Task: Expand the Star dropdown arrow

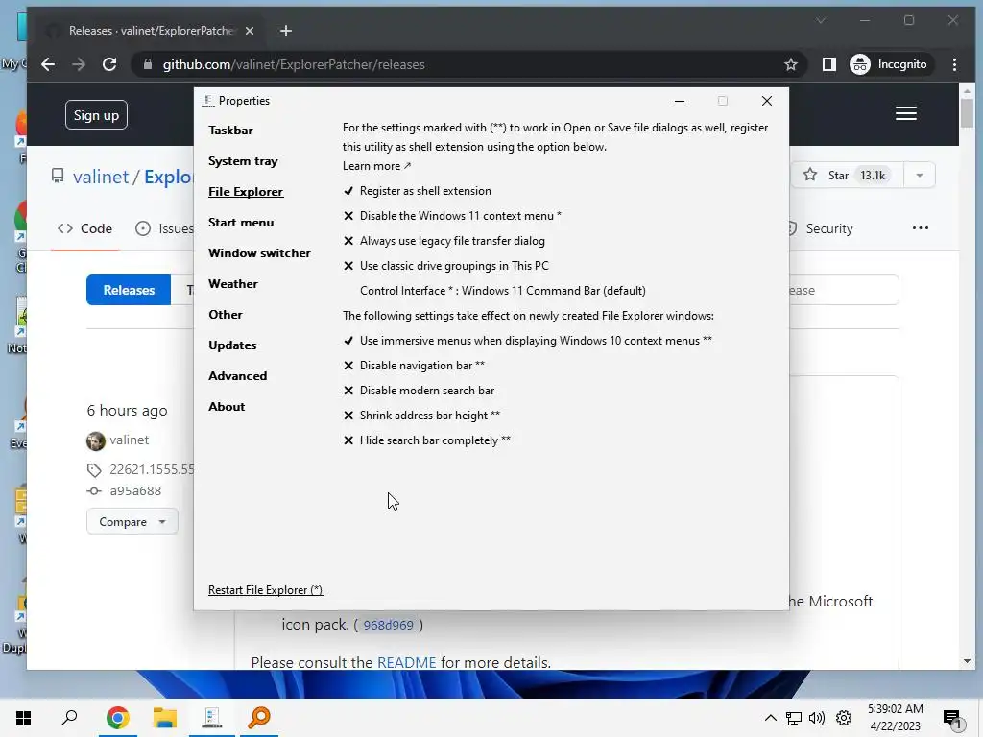Action: tap(920, 175)
